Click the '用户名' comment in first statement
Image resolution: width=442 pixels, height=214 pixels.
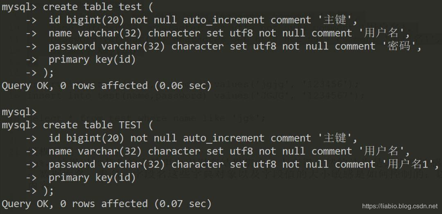(x=384, y=33)
